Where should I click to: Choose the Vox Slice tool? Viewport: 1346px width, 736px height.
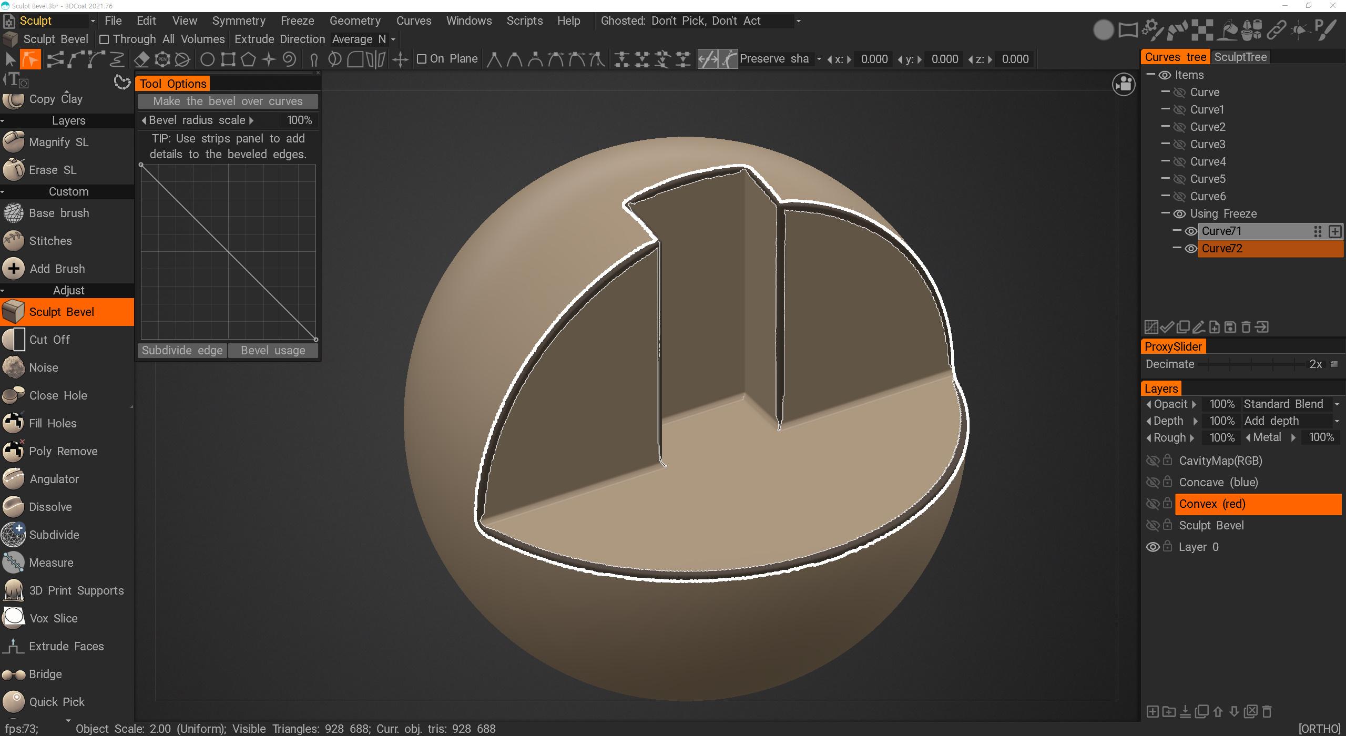[53, 618]
